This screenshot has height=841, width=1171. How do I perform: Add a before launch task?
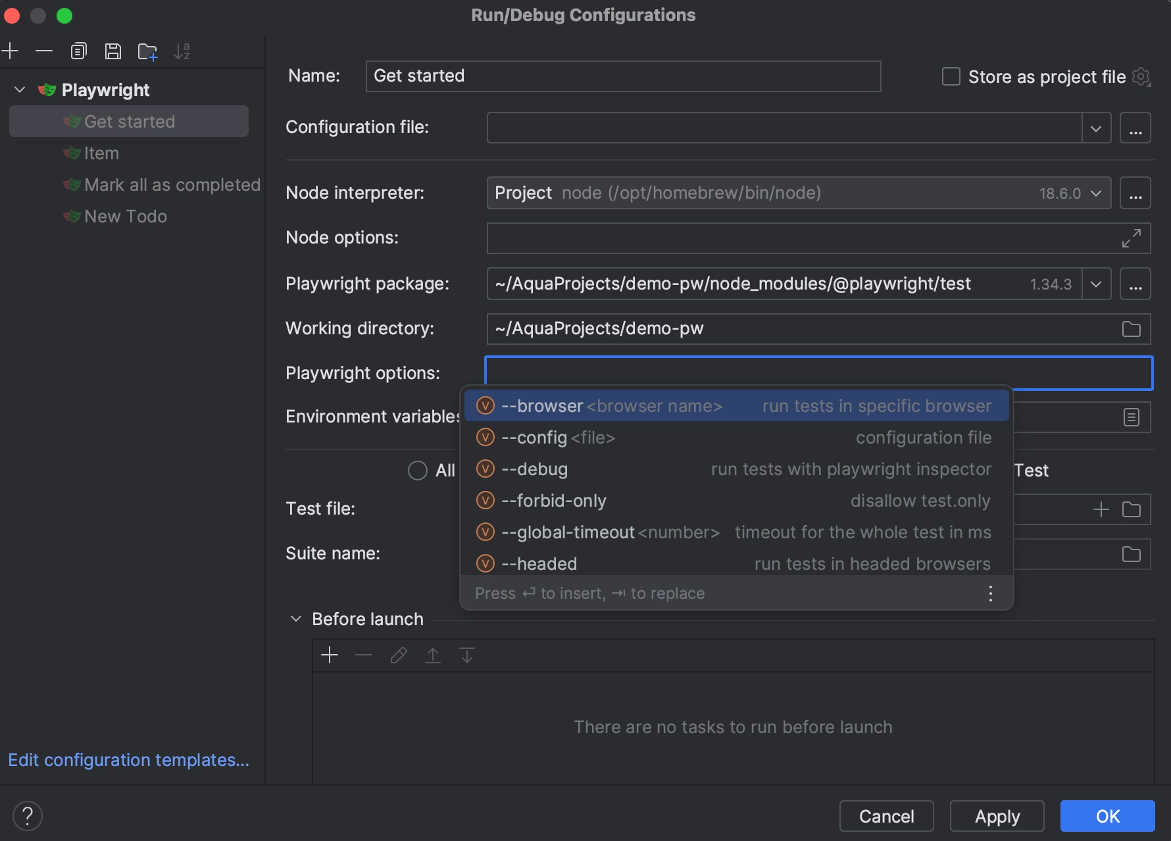pyautogui.click(x=330, y=655)
